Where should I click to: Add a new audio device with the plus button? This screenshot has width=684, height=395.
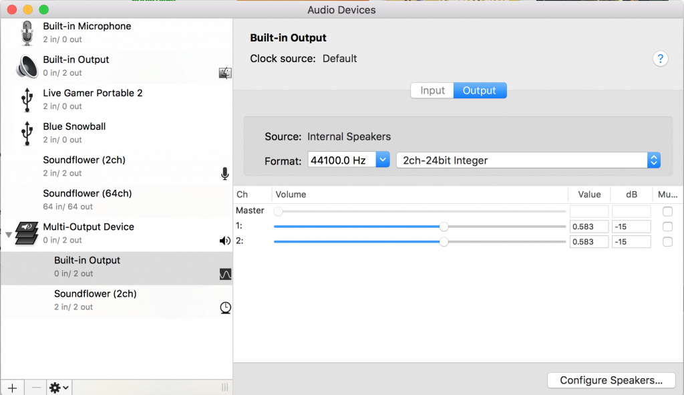12,388
